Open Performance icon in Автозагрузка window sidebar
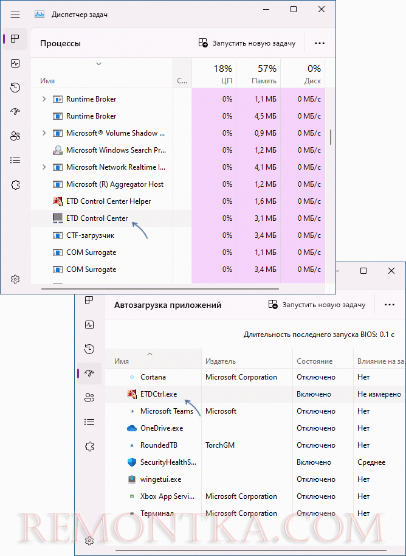 pos(89,325)
